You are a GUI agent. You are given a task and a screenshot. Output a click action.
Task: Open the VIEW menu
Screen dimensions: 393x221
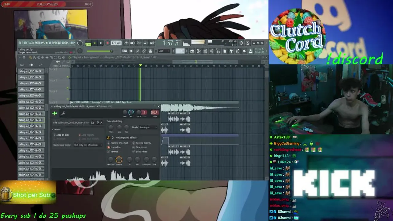coord(48,43)
